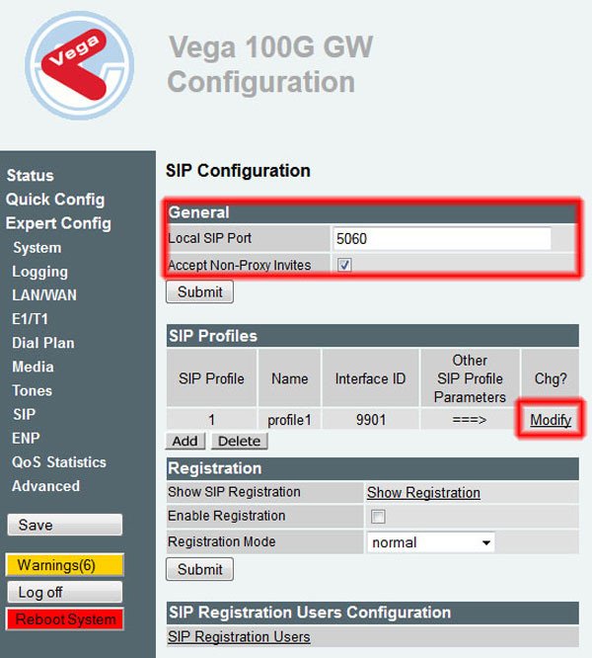Click the ===> parameters arrow

(470, 420)
